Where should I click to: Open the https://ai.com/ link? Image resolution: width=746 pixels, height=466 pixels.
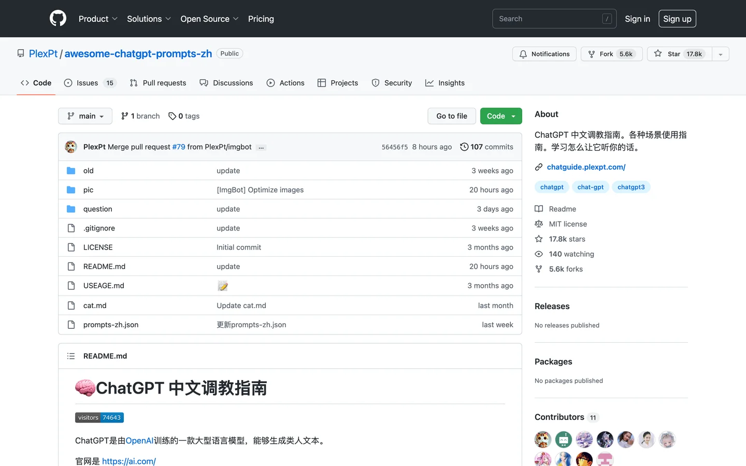(129, 461)
